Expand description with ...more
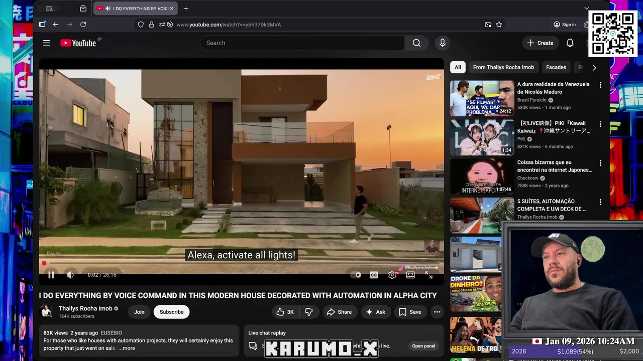The width and height of the screenshot is (643, 361). click(127, 348)
